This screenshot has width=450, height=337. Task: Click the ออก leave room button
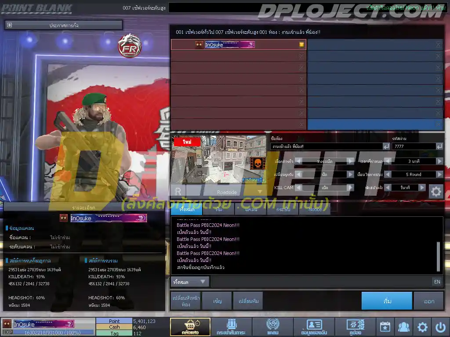click(x=429, y=301)
